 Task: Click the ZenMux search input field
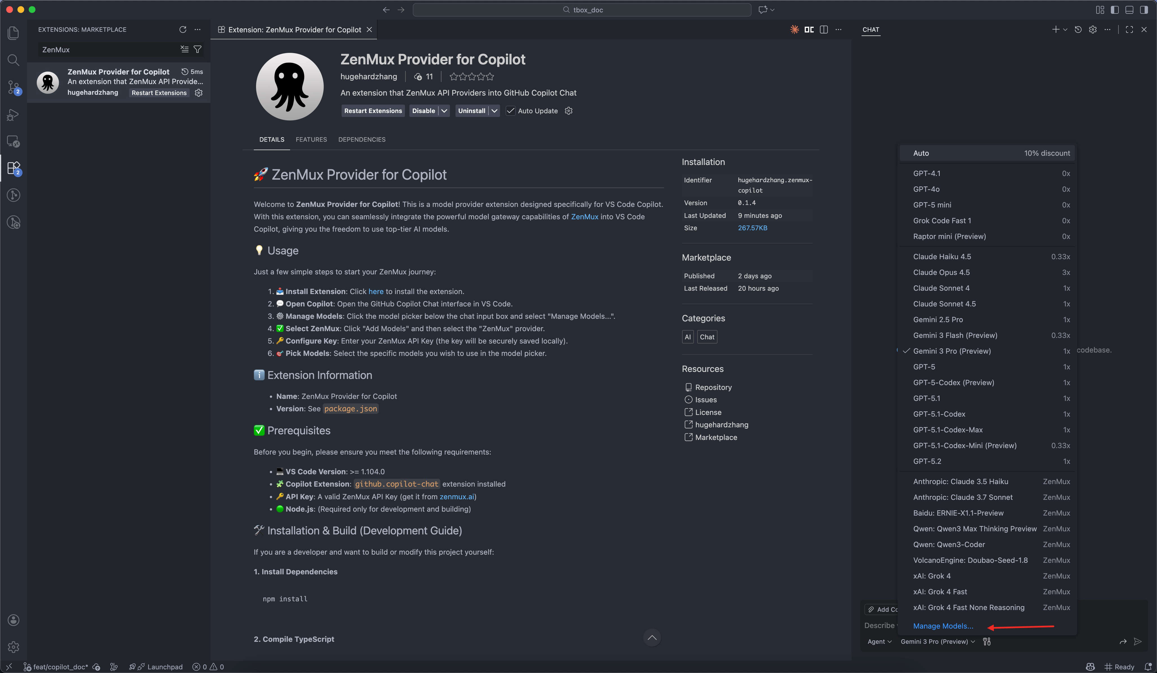[106, 49]
